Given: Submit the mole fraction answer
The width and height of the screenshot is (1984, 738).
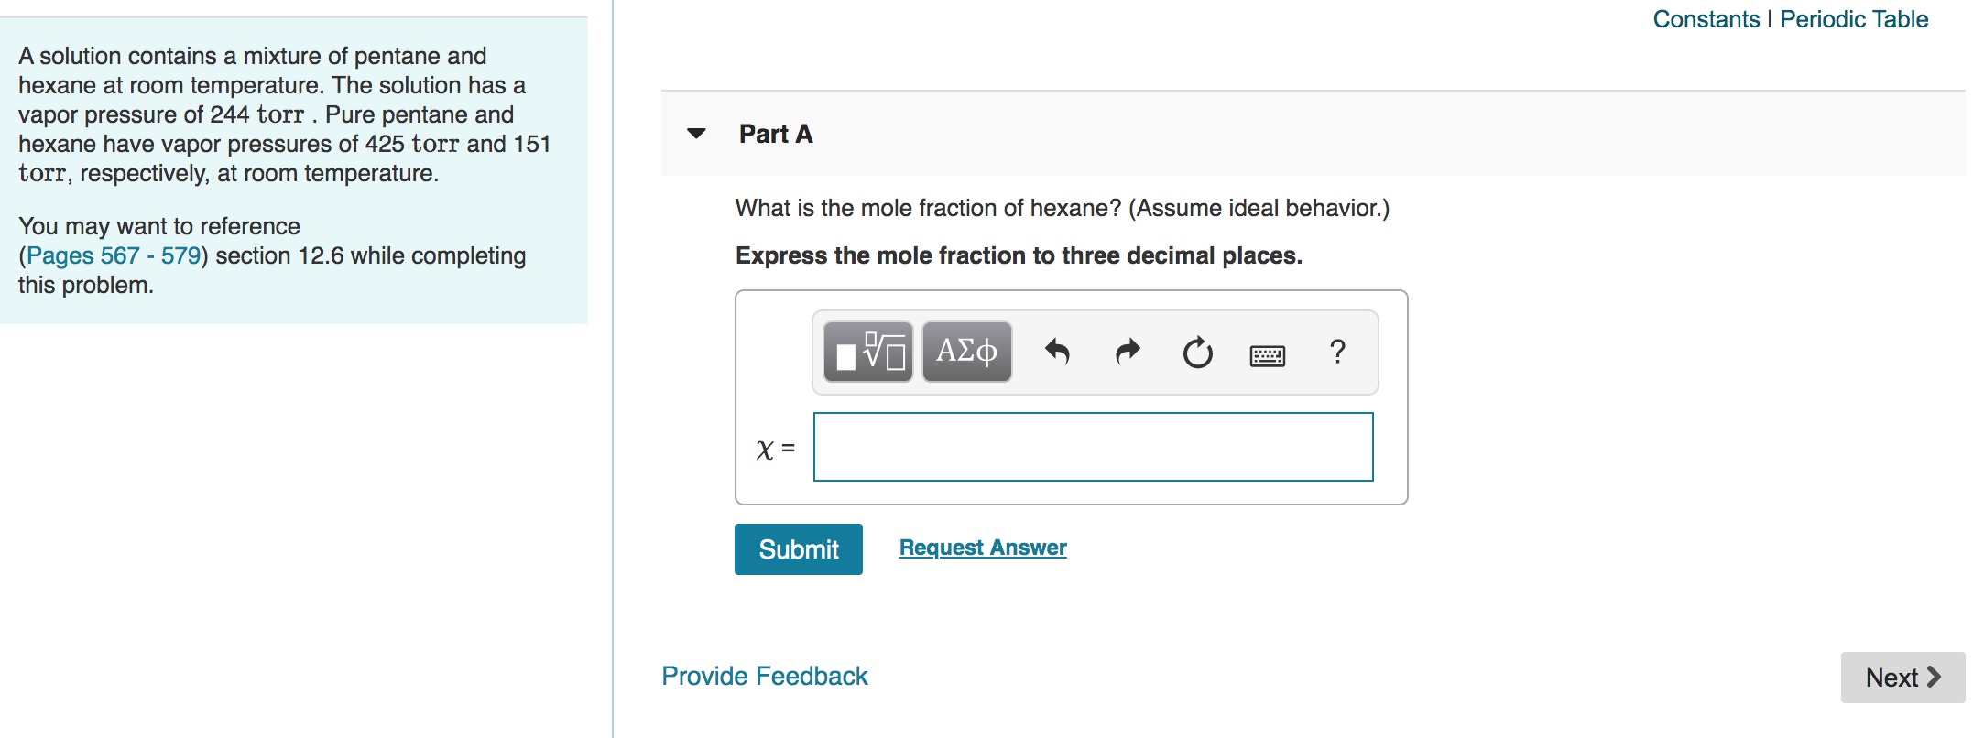Looking at the screenshot, I should 797,548.
